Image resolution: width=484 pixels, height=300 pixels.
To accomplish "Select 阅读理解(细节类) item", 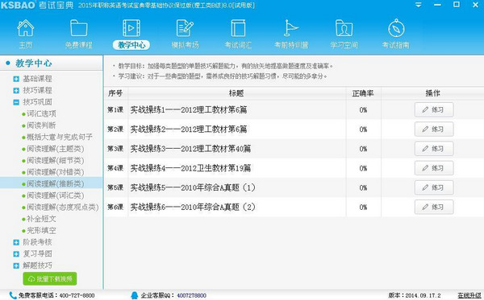I will pos(55,161).
